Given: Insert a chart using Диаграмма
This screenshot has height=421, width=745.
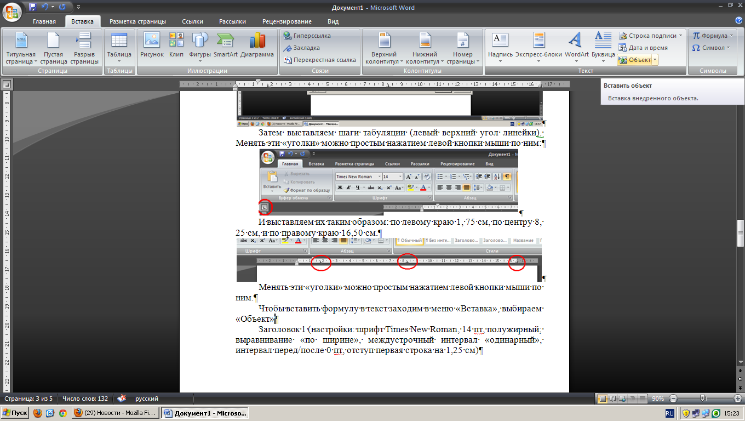Looking at the screenshot, I should [x=256, y=45].
